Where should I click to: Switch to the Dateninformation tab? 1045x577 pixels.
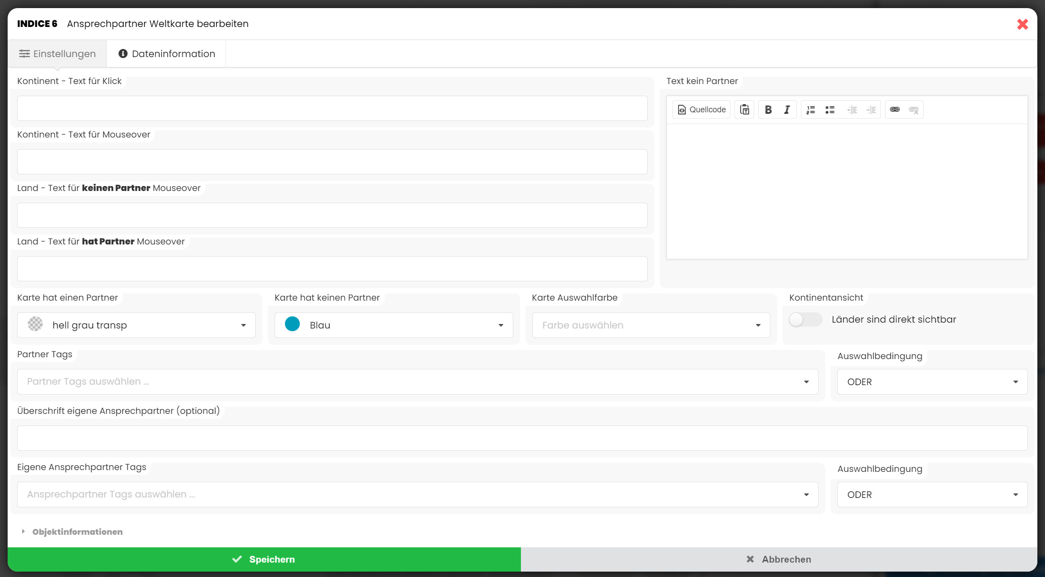click(167, 54)
